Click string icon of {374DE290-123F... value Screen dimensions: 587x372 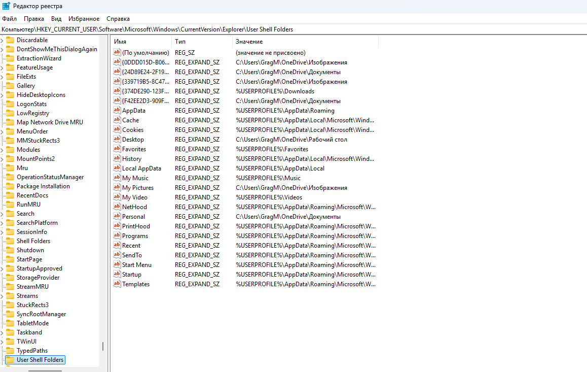click(x=117, y=91)
